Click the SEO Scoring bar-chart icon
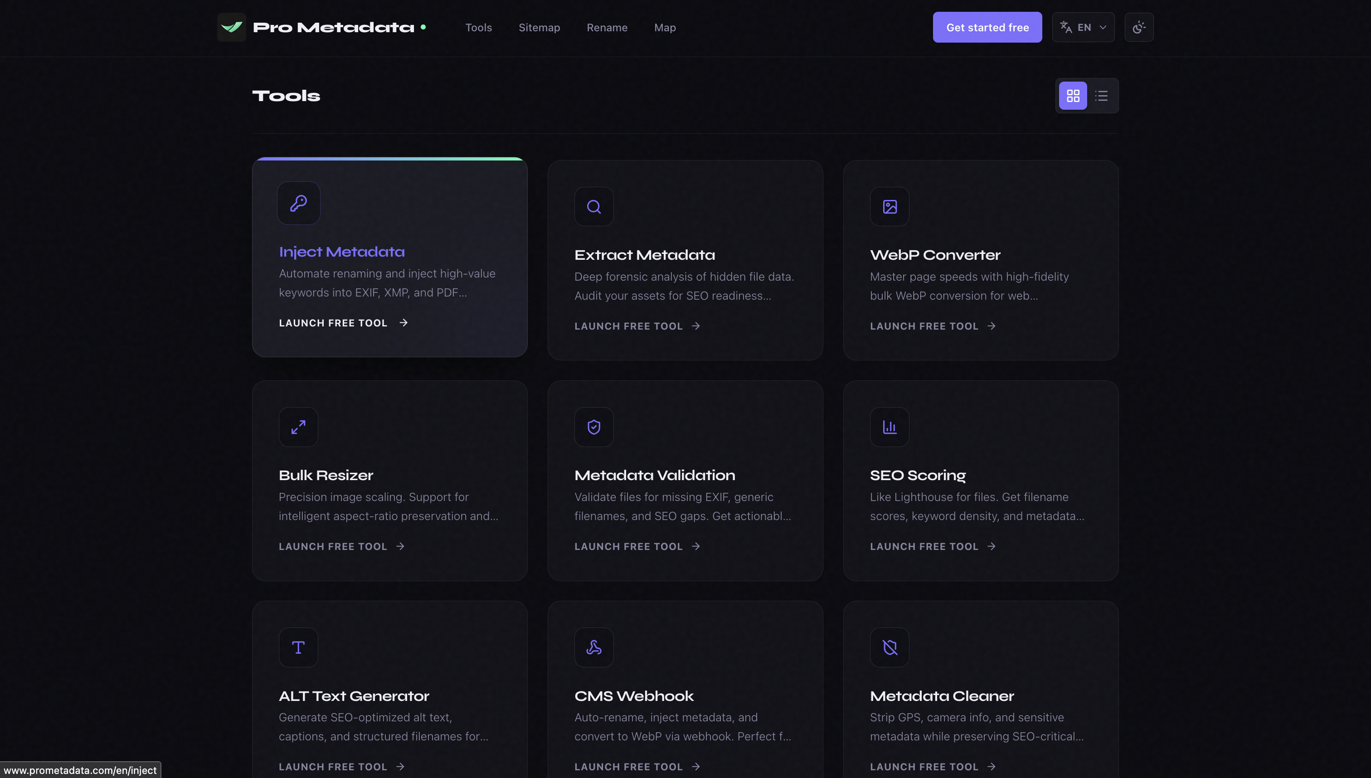 point(889,426)
